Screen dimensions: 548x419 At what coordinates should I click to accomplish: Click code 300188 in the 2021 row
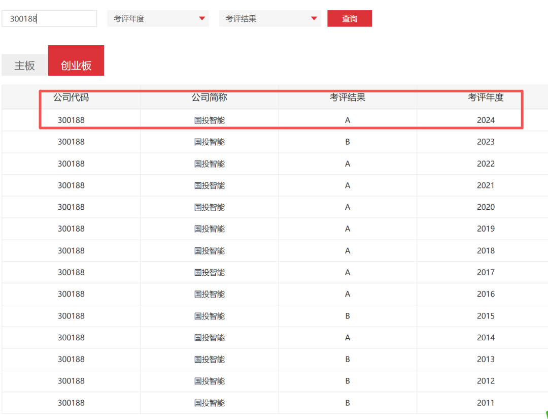click(71, 185)
